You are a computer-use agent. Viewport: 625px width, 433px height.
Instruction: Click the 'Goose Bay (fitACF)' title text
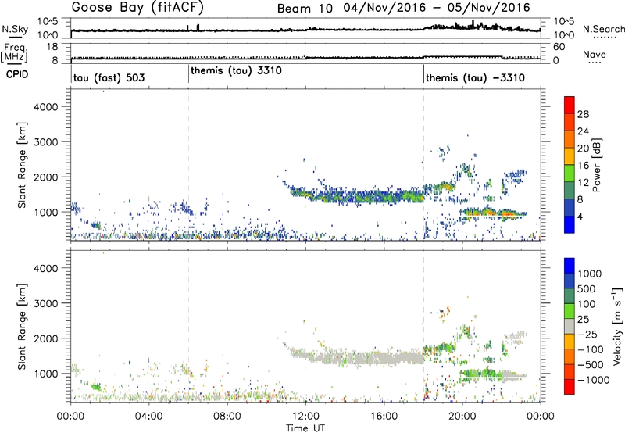tap(137, 8)
